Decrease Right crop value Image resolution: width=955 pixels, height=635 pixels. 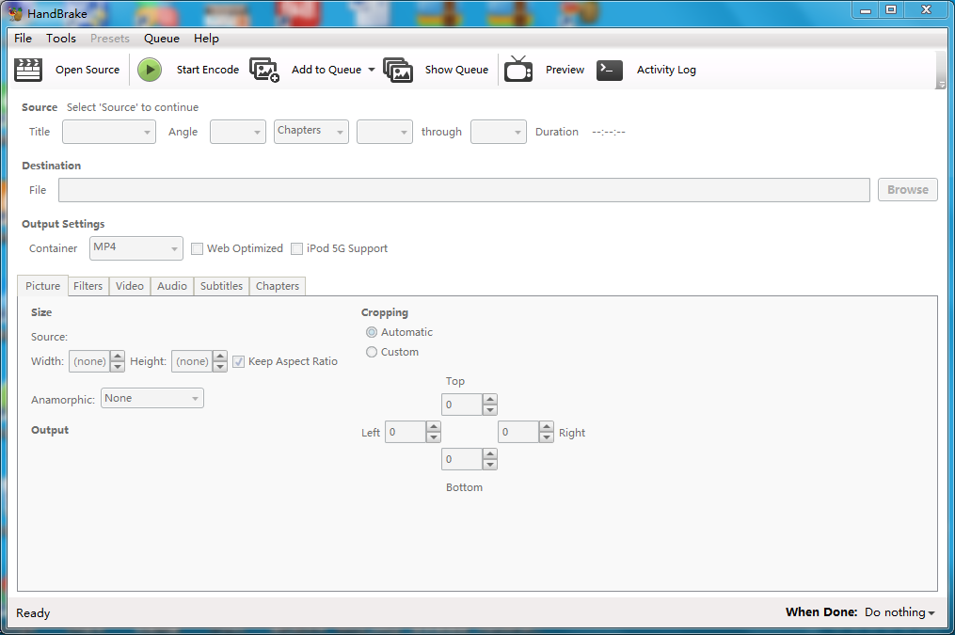click(547, 437)
